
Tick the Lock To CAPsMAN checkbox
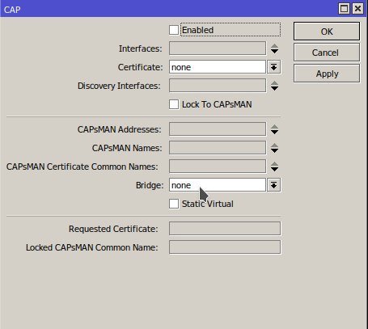click(x=174, y=104)
